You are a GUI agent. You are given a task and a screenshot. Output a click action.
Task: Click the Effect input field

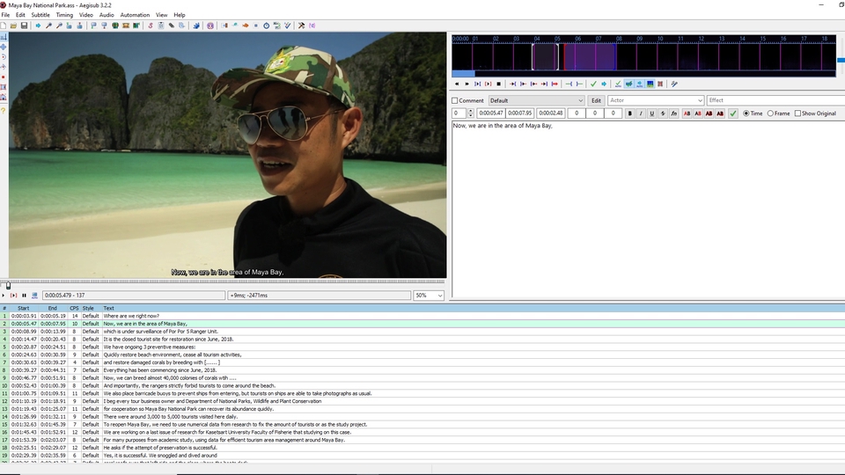[776, 100]
